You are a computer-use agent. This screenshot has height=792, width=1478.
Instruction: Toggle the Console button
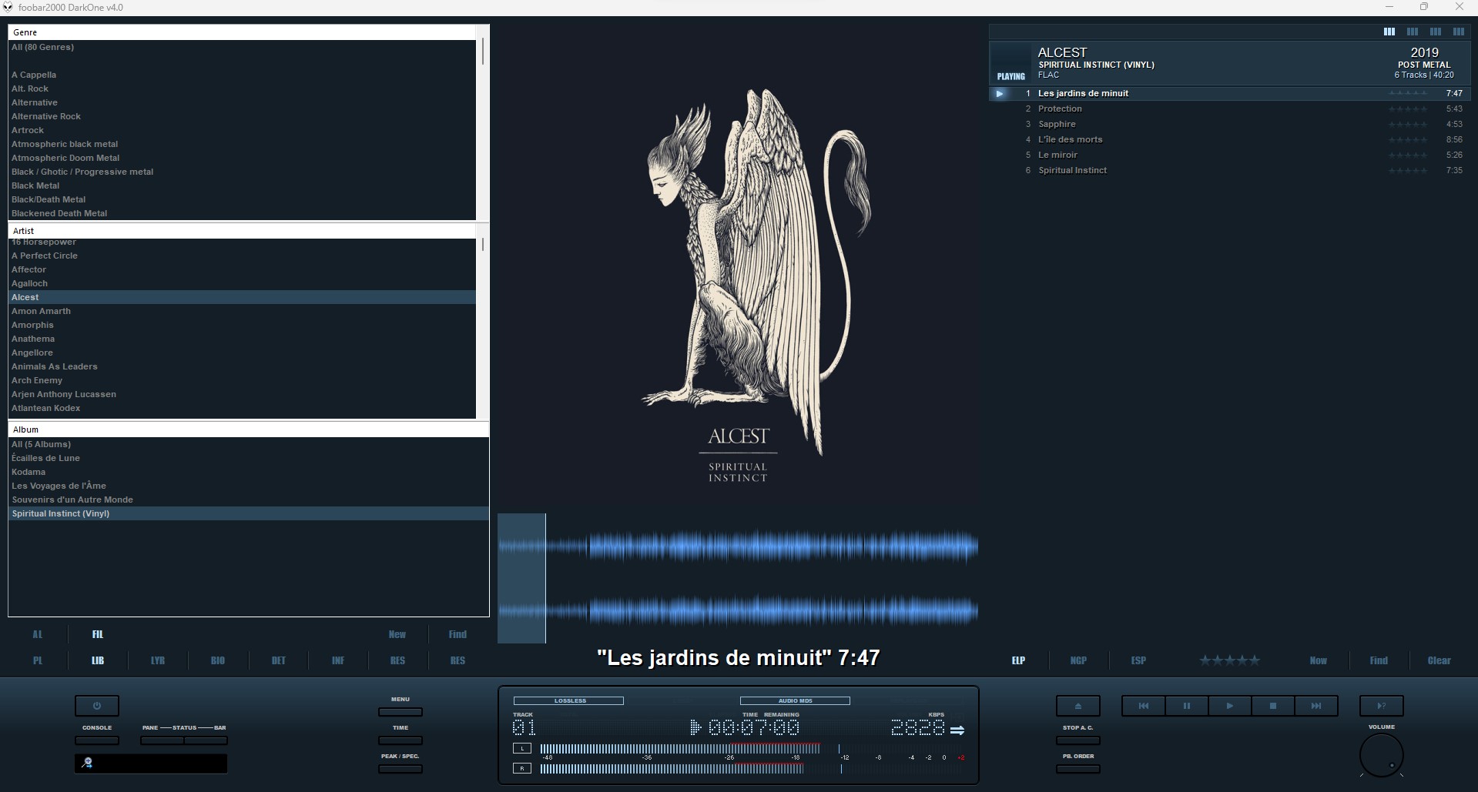[97, 740]
